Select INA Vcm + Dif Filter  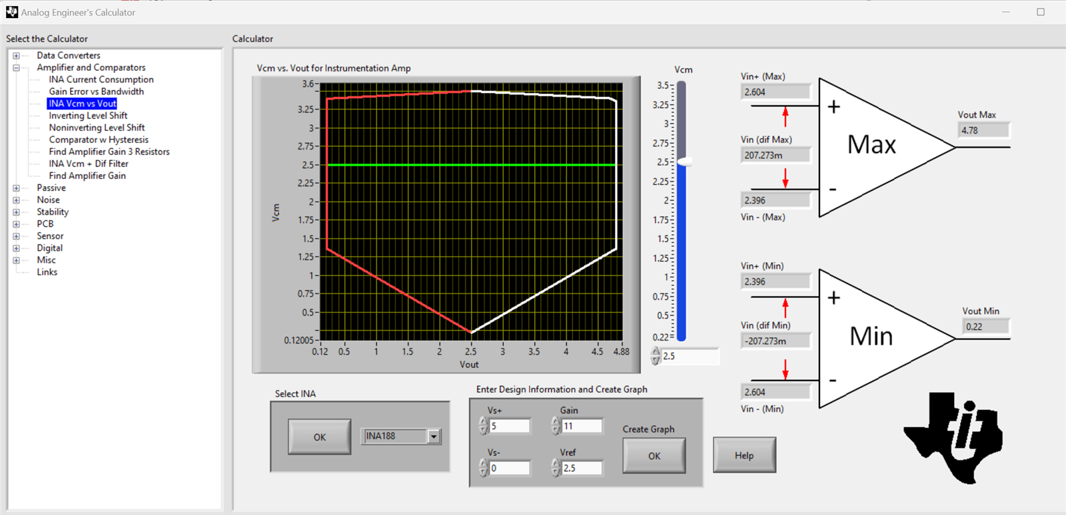click(x=89, y=164)
